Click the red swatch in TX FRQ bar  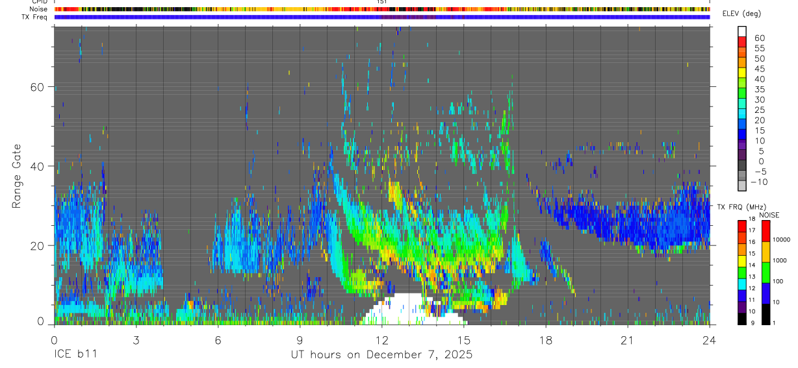click(742, 225)
